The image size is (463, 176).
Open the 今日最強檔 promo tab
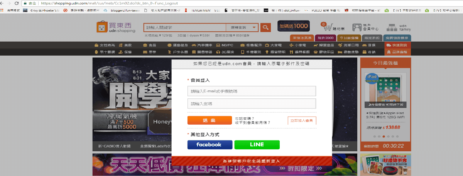[x=349, y=38]
